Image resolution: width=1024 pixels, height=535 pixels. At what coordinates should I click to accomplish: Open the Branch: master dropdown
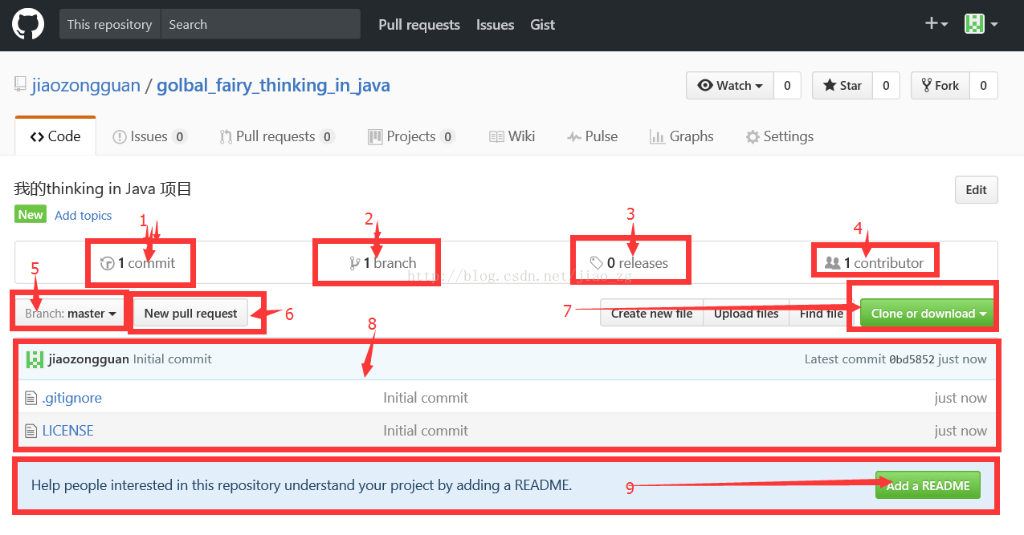pos(71,313)
